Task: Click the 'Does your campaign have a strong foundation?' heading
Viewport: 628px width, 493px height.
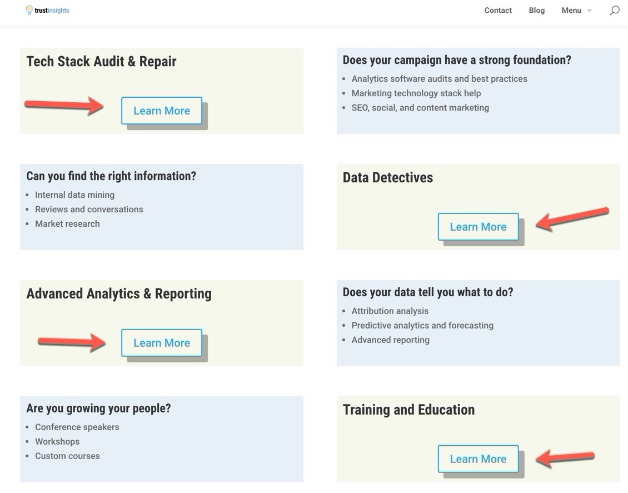Action: (456, 60)
